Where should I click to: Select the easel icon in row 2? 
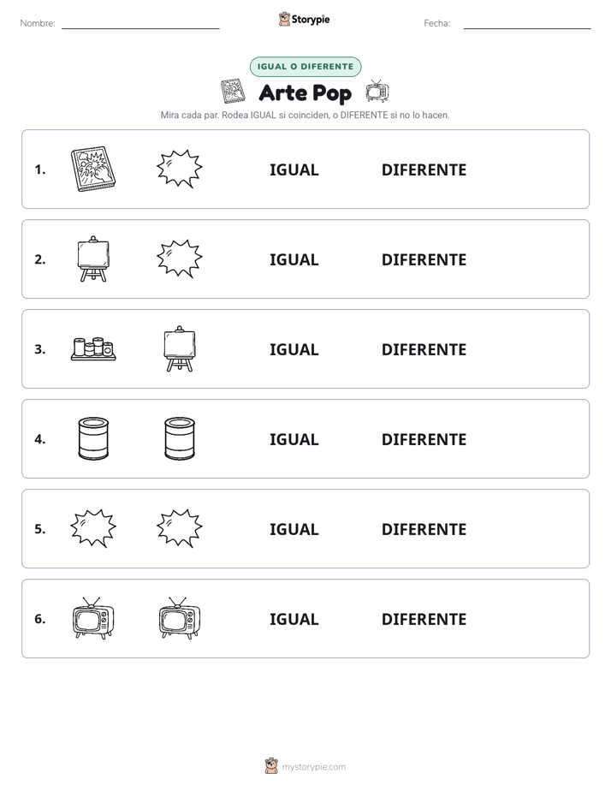(x=93, y=259)
